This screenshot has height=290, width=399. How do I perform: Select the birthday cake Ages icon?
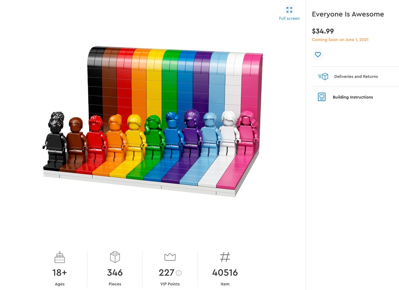59,257
